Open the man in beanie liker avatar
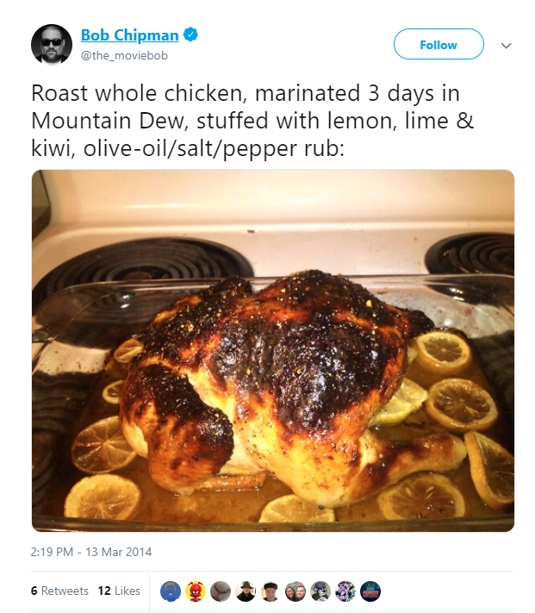 pos(271,591)
